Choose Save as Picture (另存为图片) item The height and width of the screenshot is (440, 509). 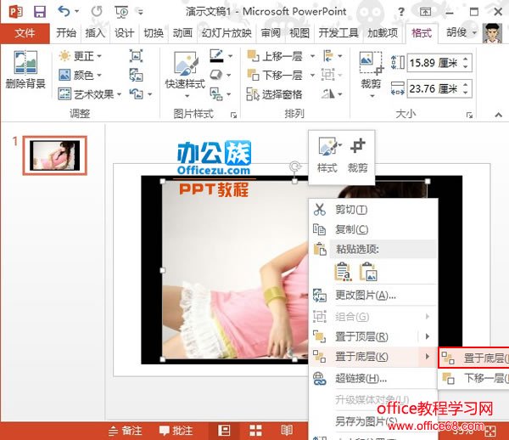[x=372, y=421]
